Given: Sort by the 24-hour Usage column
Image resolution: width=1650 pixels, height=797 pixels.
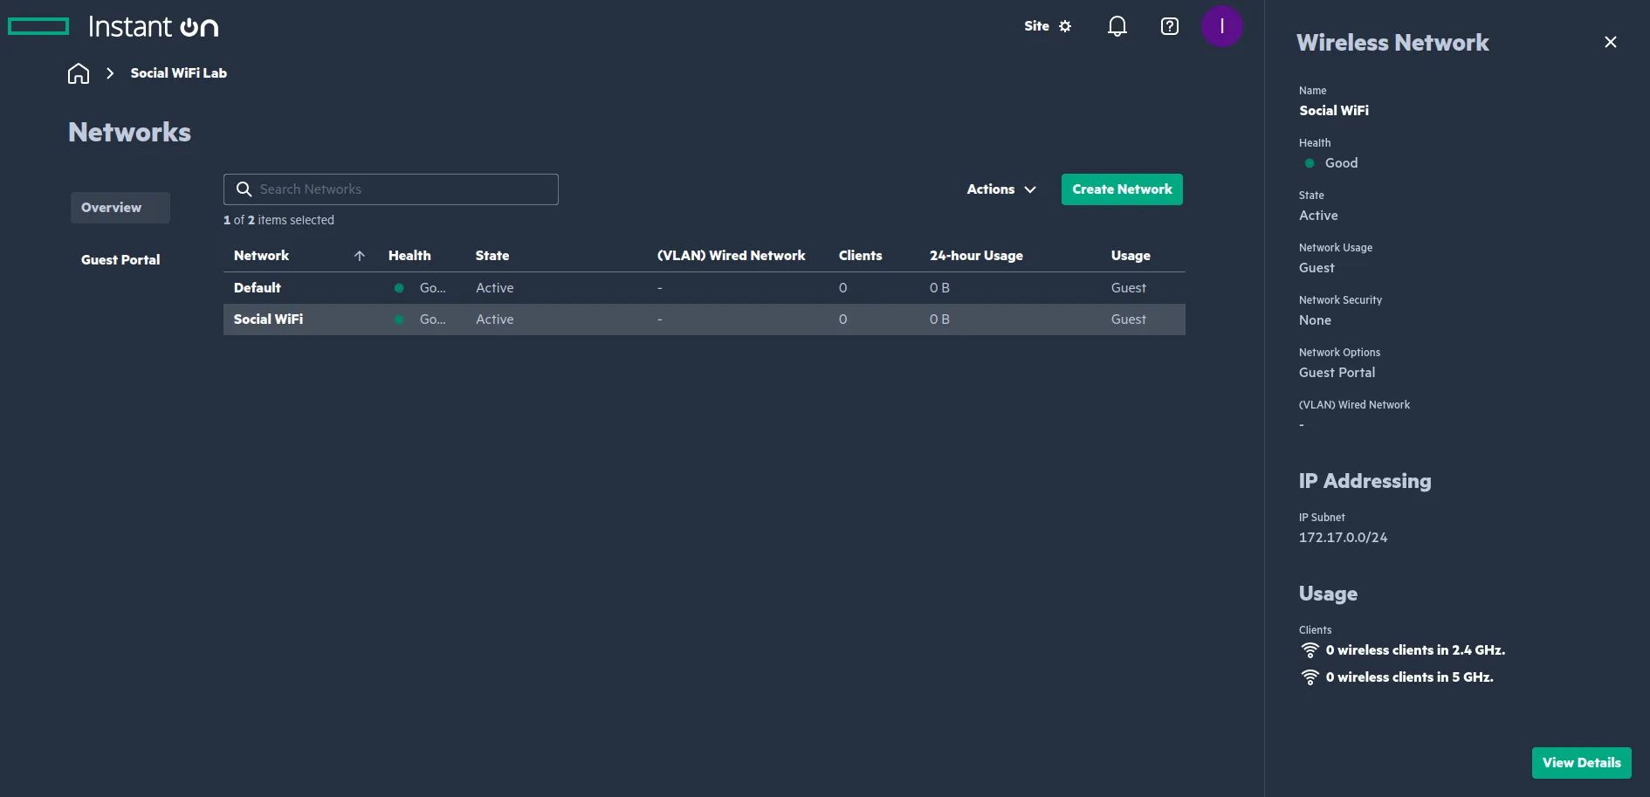Looking at the screenshot, I should tap(975, 256).
